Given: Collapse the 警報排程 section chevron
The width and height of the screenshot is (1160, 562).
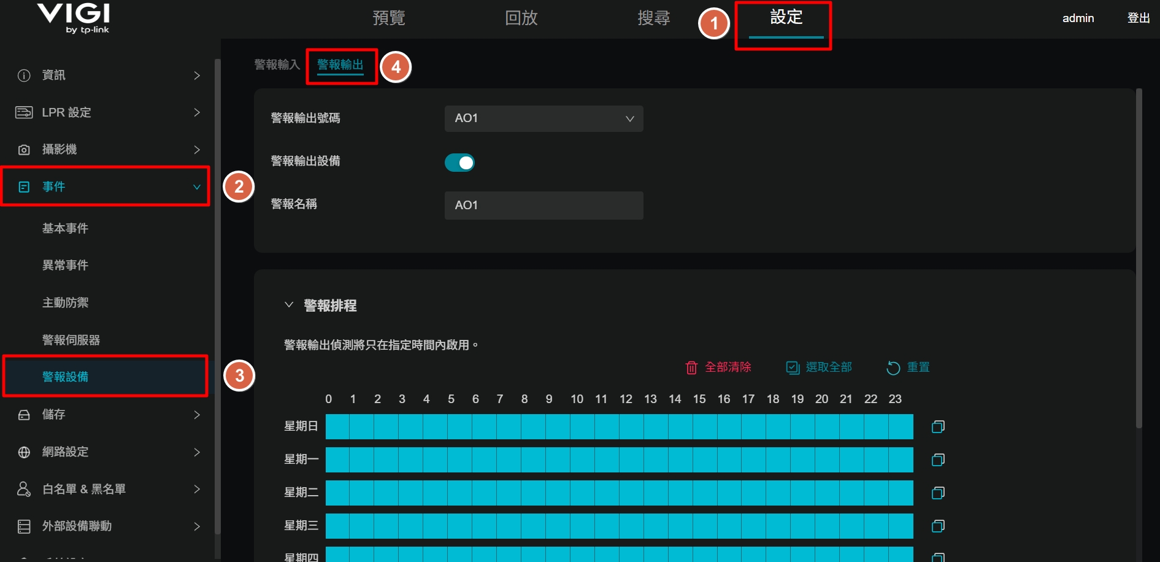Looking at the screenshot, I should (x=289, y=305).
